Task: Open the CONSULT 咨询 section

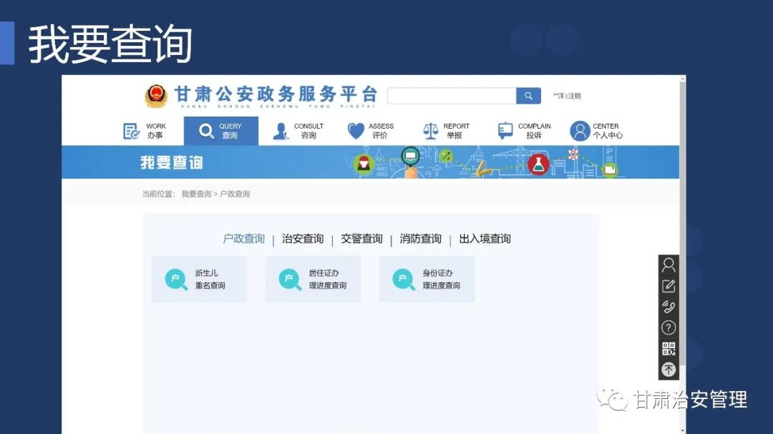Action: click(x=298, y=131)
